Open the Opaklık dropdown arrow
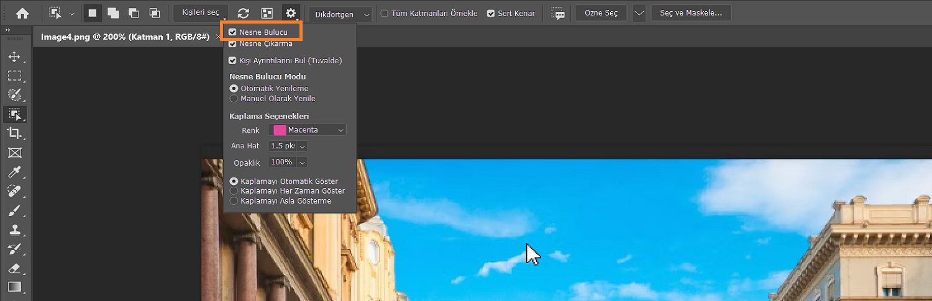 click(302, 163)
